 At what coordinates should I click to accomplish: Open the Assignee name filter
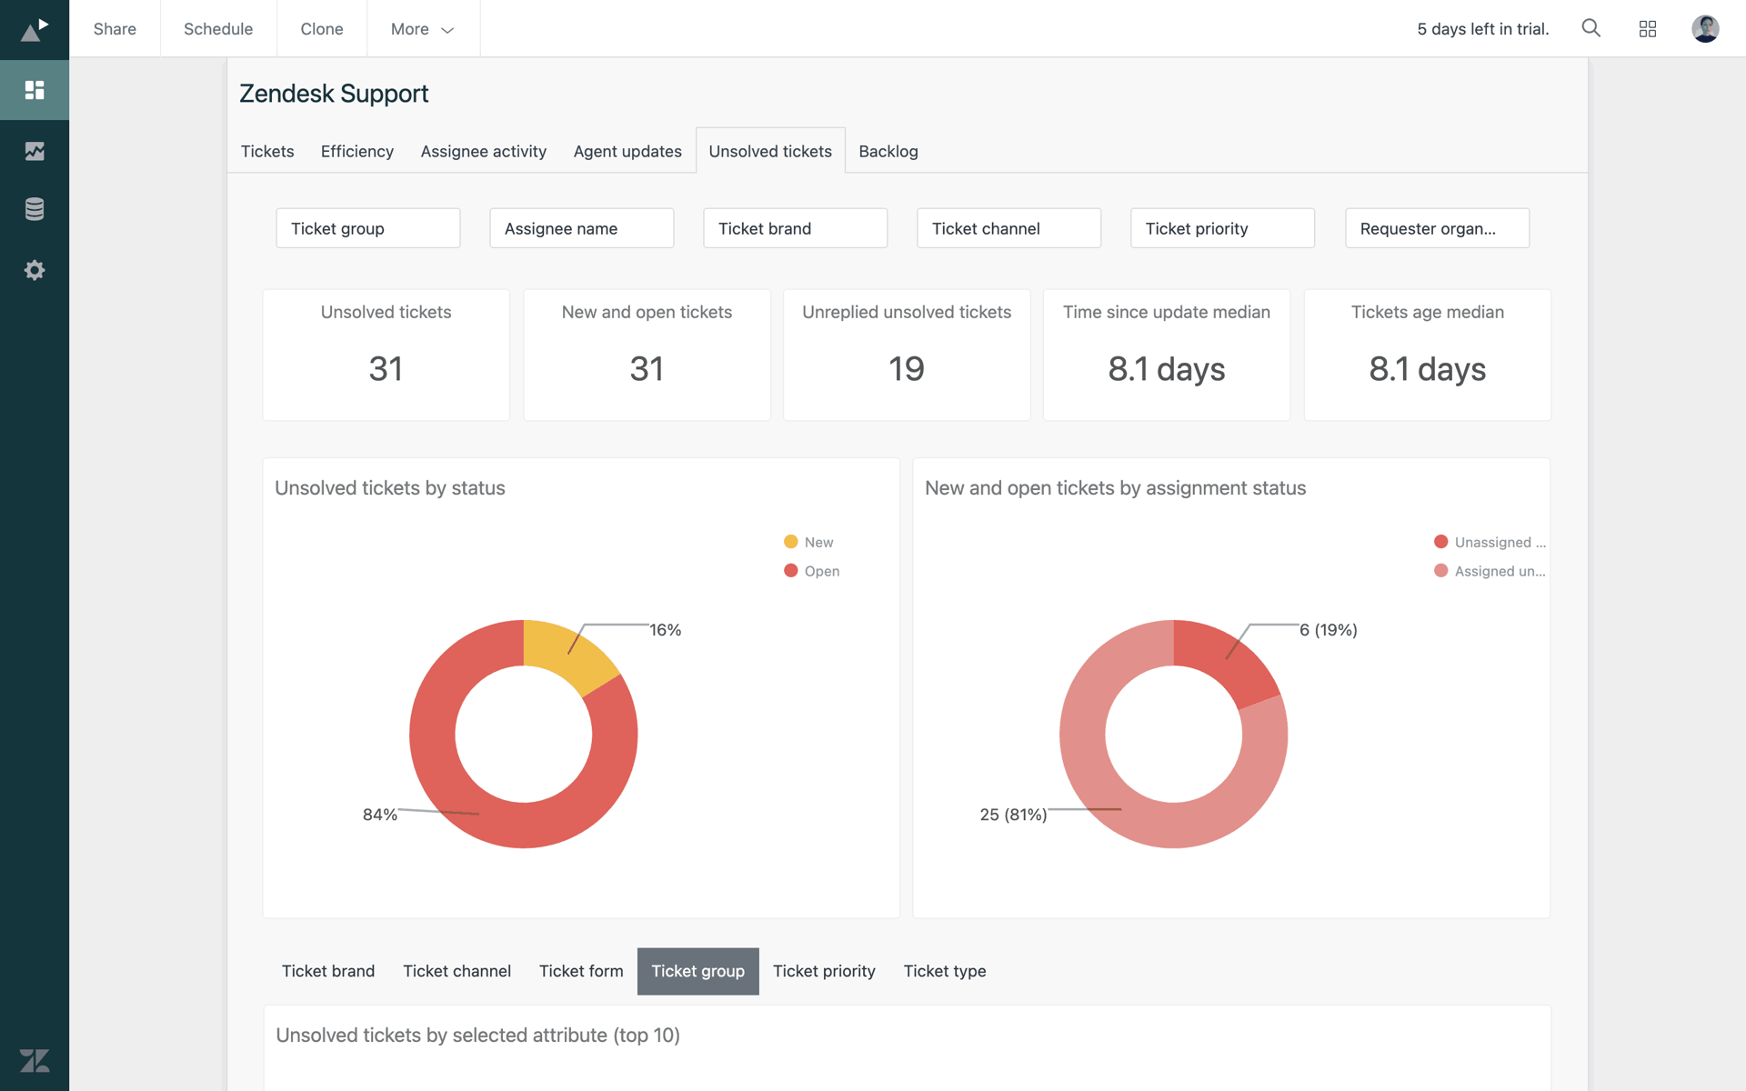pyautogui.click(x=582, y=228)
